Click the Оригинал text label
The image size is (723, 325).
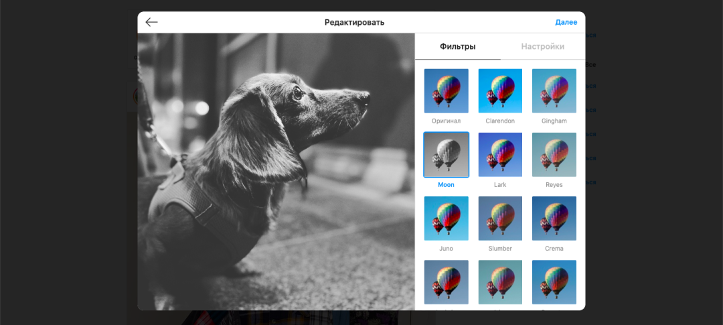tap(446, 121)
